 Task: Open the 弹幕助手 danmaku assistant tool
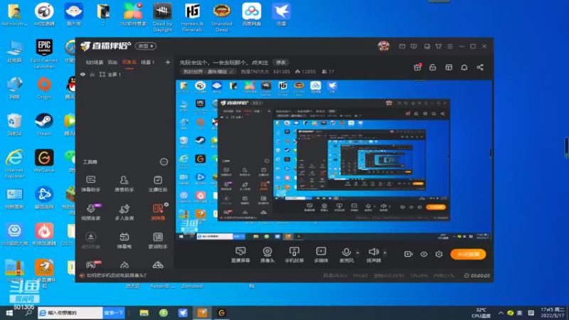point(91,183)
